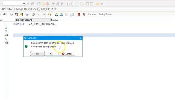Go to Last Page icon
The width and height of the screenshot is (175, 98).
(x=81, y=4)
